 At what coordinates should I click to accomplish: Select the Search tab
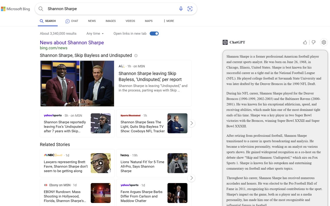pyautogui.click(x=48, y=21)
